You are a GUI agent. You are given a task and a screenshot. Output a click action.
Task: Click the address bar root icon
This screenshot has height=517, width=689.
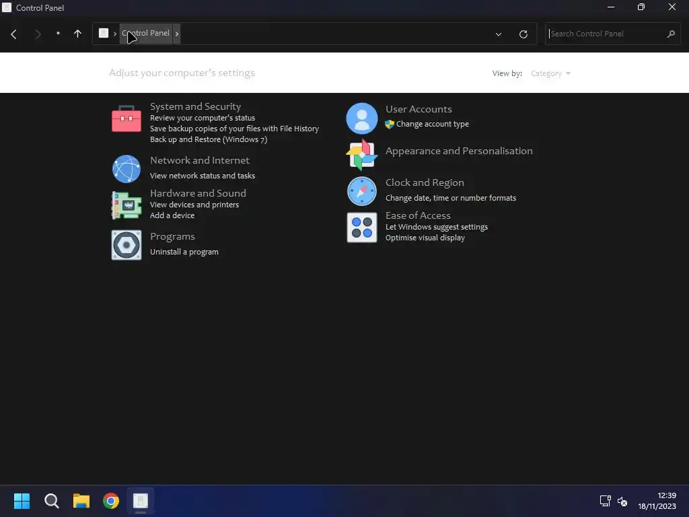(x=104, y=34)
